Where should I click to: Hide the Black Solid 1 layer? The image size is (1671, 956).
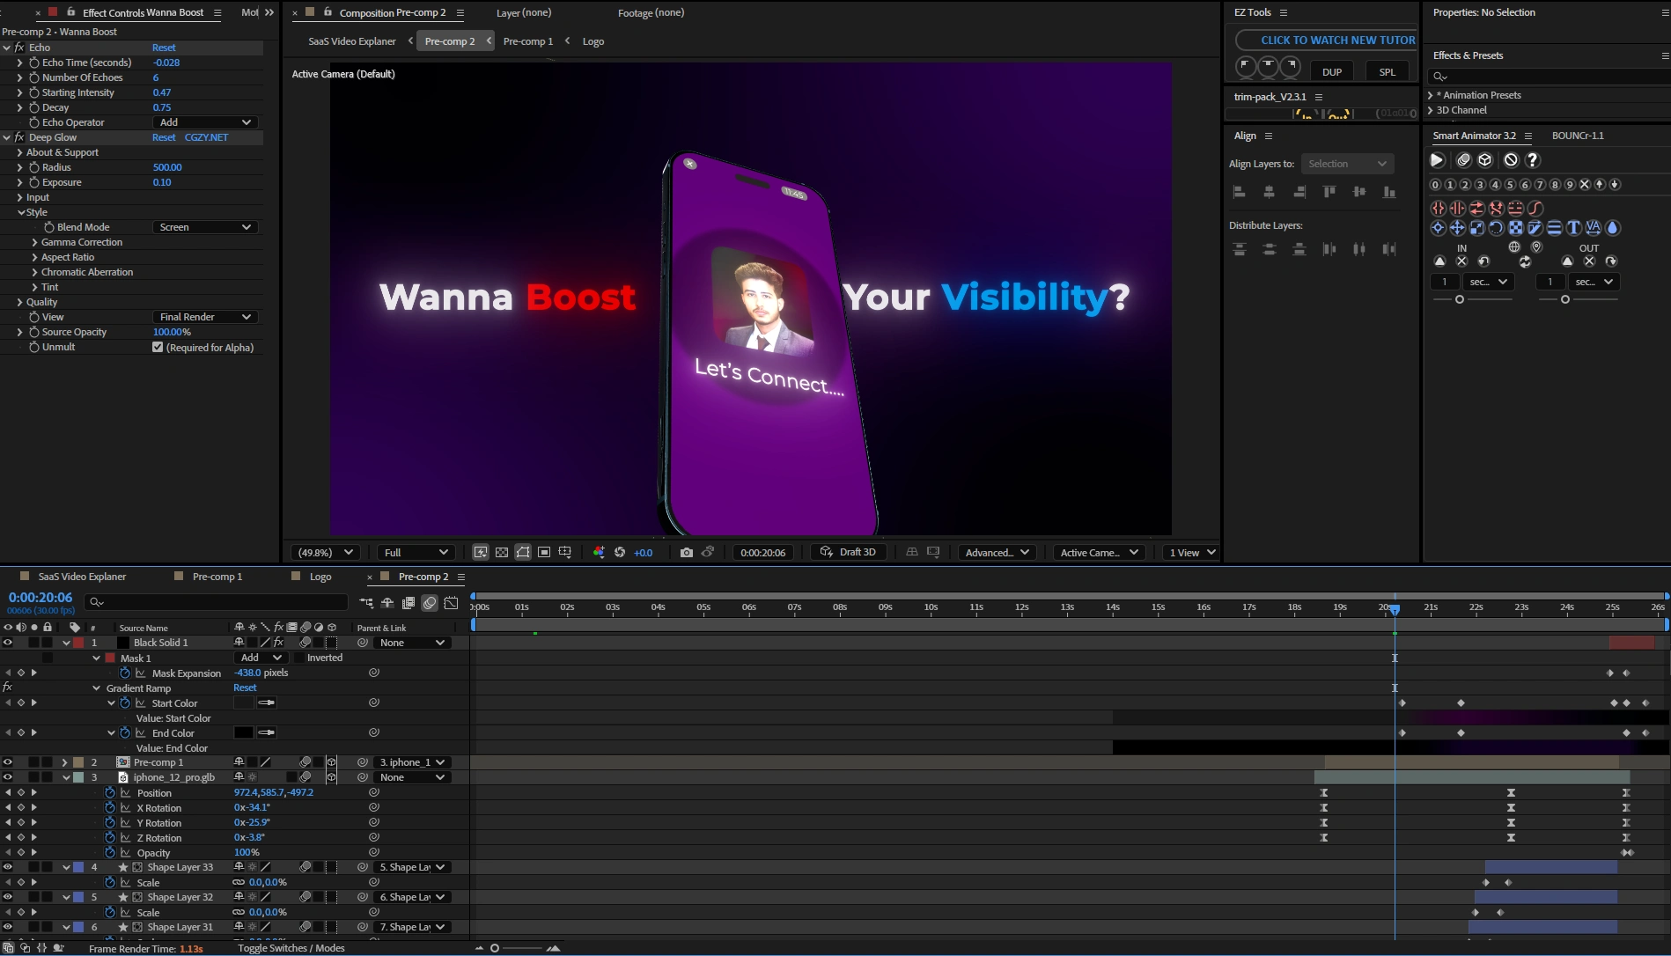coord(7,643)
